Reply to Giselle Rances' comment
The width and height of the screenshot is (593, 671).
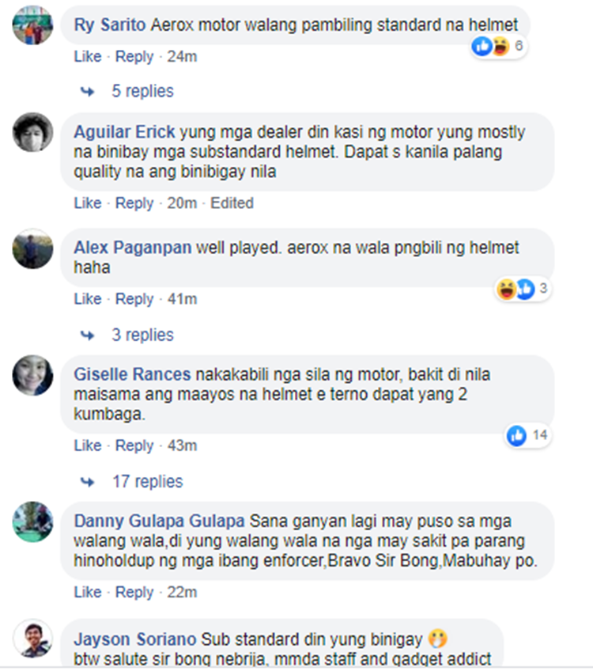pyautogui.click(x=134, y=445)
